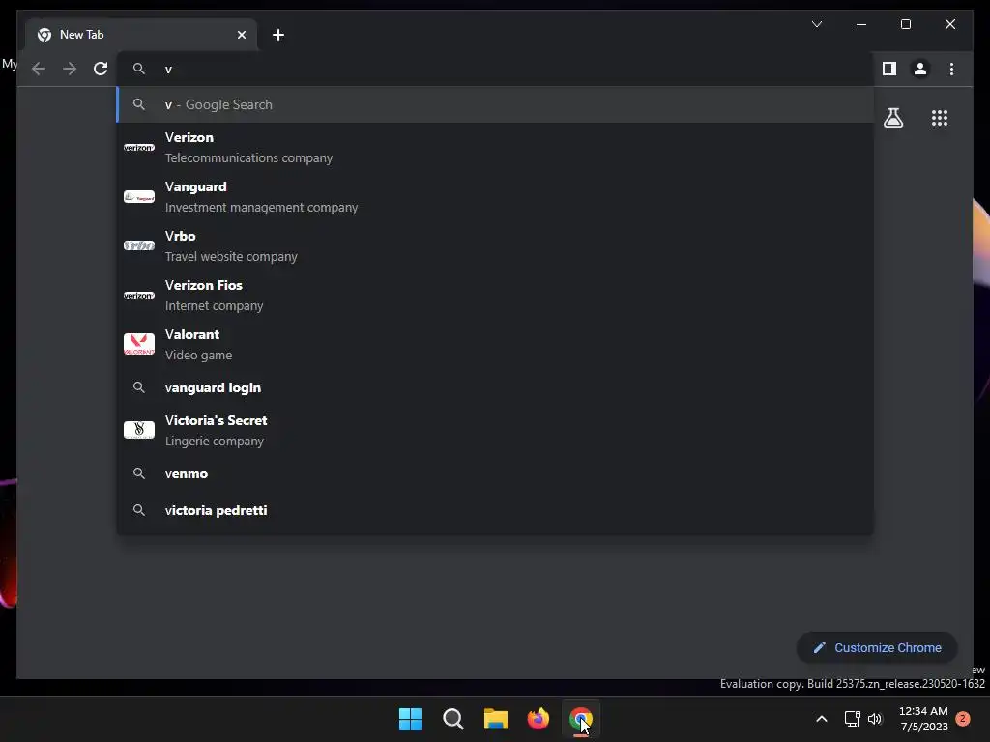Reload the current page
990x742 pixels.
coord(101,69)
